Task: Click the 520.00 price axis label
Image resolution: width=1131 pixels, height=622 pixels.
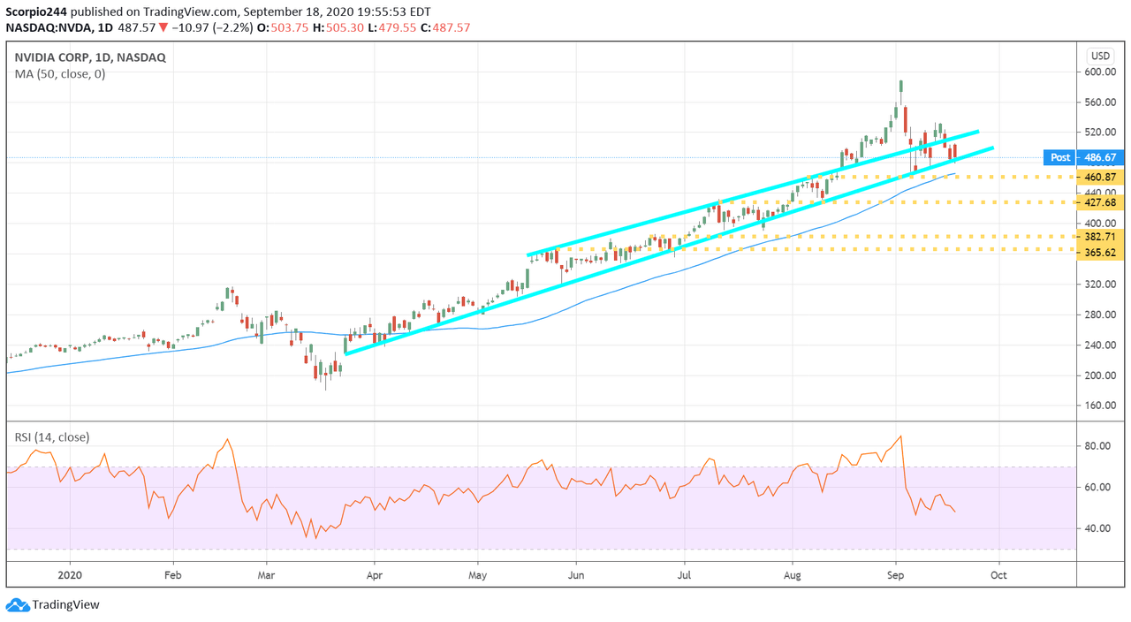Action: tap(1100, 133)
